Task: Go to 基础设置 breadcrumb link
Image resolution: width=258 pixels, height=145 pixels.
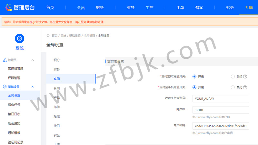Action: coord(75,36)
